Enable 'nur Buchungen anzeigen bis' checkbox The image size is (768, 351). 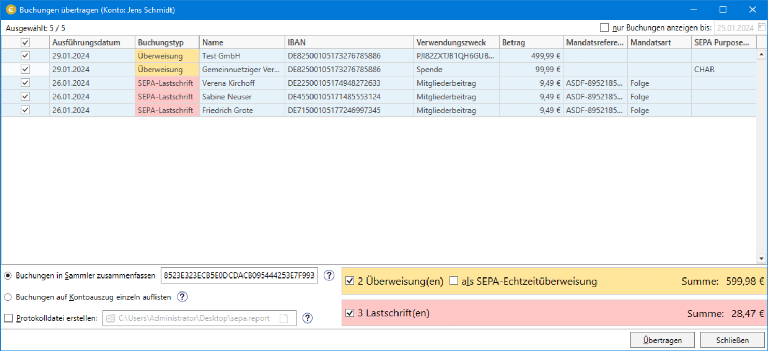coord(604,28)
